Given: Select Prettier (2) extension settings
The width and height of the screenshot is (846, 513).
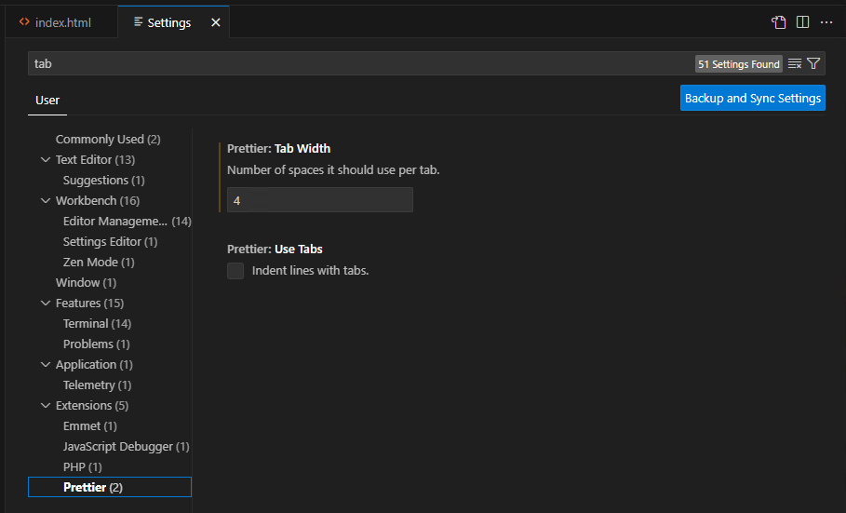Looking at the screenshot, I should pyautogui.click(x=110, y=487).
